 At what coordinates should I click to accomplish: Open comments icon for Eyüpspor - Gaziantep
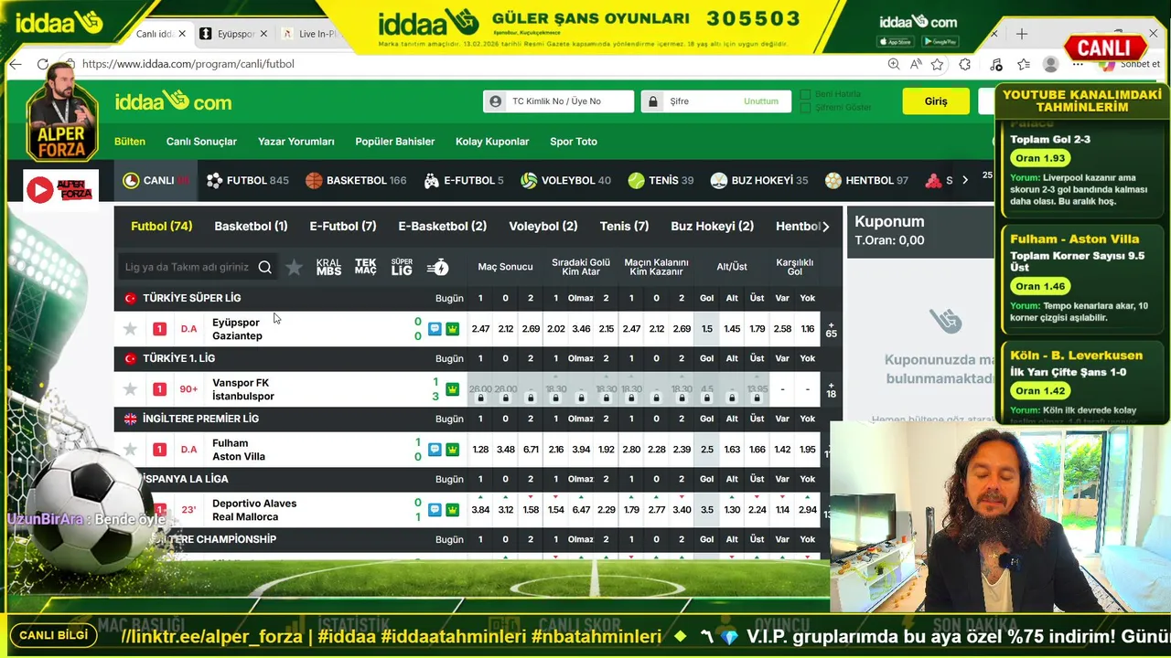click(435, 329)
